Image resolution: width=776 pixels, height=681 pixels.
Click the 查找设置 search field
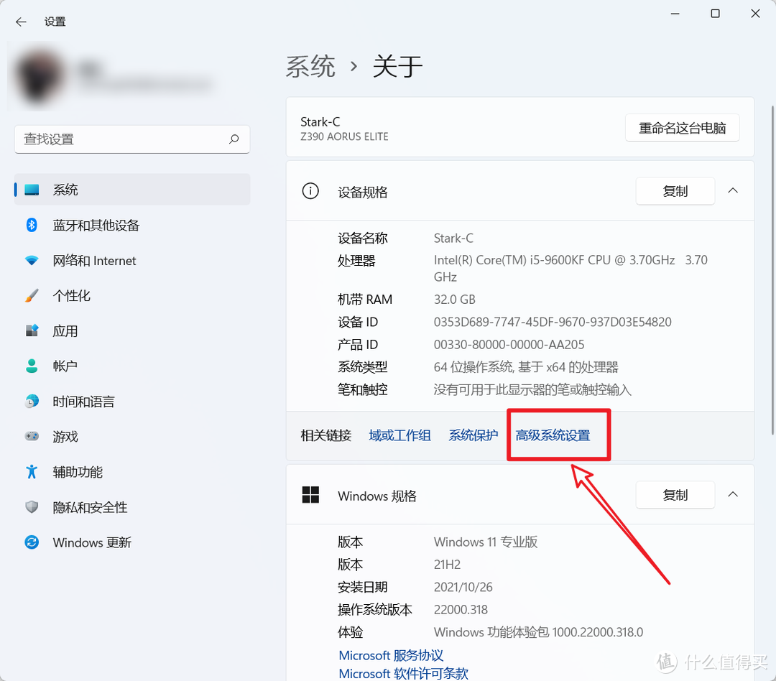coord(131,139)
